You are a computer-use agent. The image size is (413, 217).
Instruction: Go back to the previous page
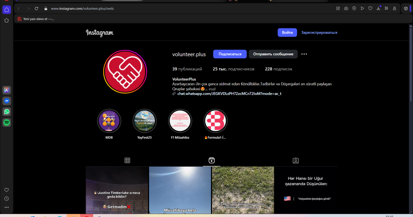[x=19, y=8]
